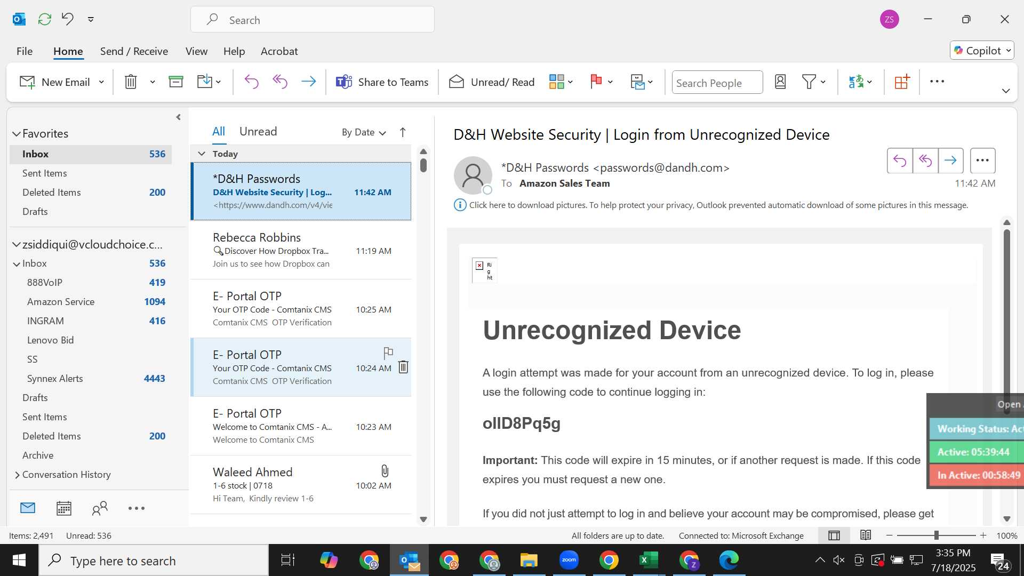Click the Follow Up red flag icon

pos(596,82)
